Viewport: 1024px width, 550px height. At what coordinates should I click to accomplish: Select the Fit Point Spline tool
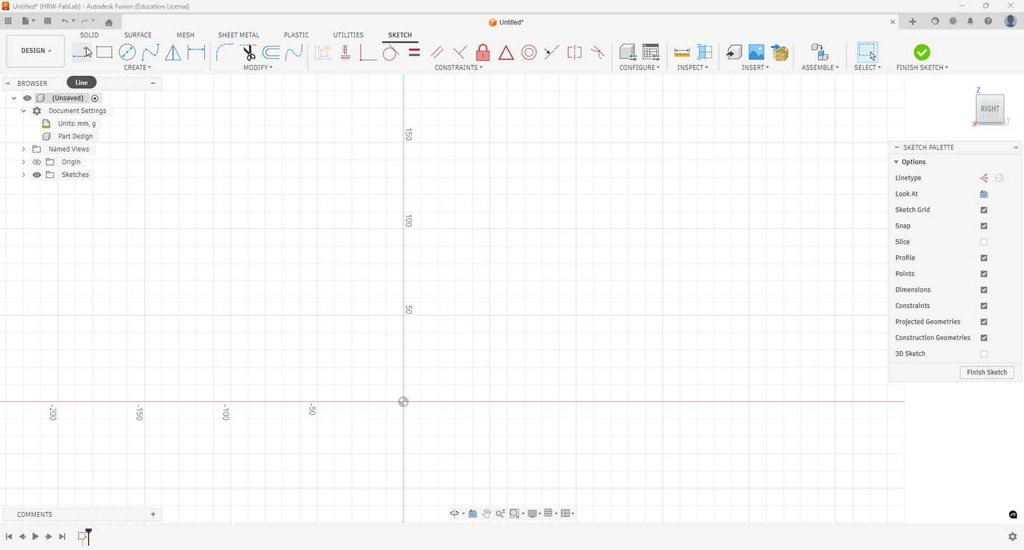150,52
